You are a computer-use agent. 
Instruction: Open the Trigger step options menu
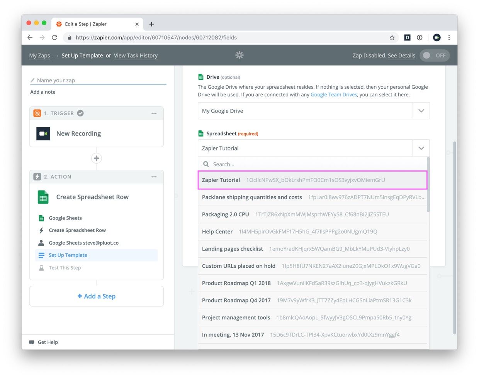154,113
